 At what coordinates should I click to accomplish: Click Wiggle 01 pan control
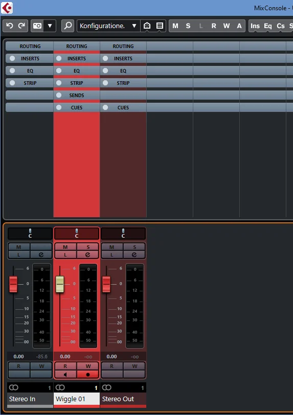pyautogui.click(x=77, y=234)
